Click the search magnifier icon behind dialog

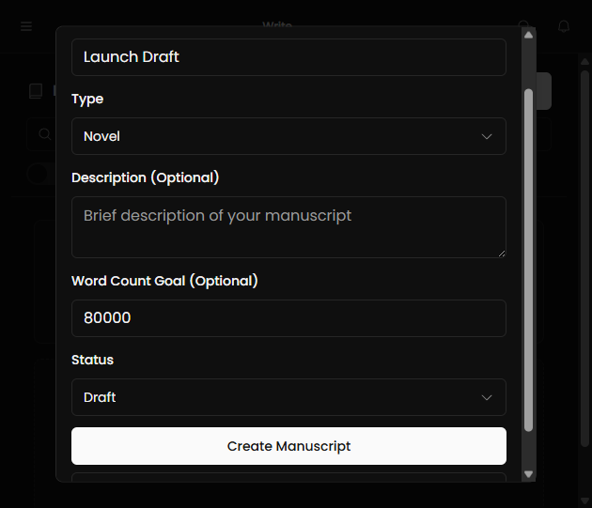pos(45,134)
